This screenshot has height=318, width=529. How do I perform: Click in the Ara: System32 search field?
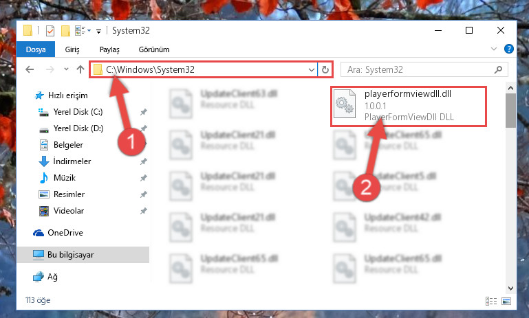418,70
